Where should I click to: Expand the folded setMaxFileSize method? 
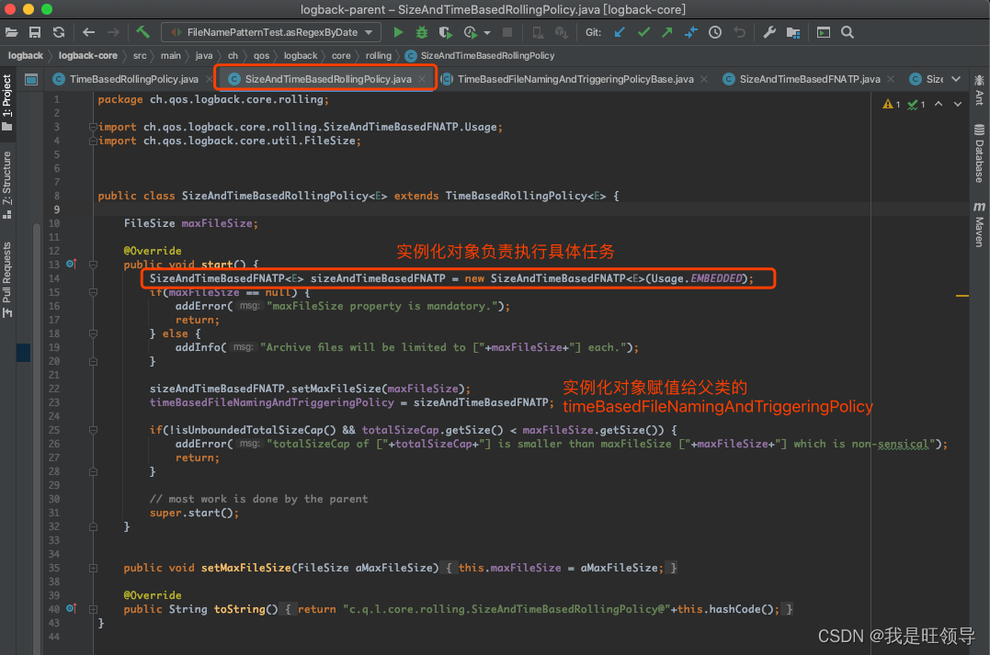93,568
